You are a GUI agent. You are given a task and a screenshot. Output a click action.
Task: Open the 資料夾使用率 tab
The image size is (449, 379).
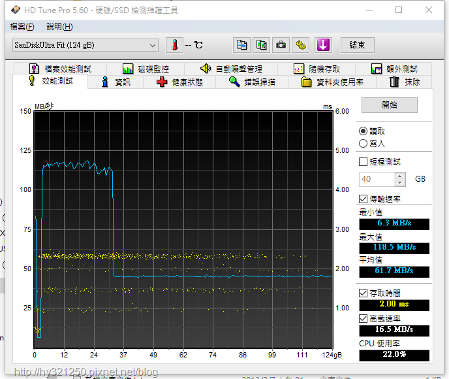332,82
